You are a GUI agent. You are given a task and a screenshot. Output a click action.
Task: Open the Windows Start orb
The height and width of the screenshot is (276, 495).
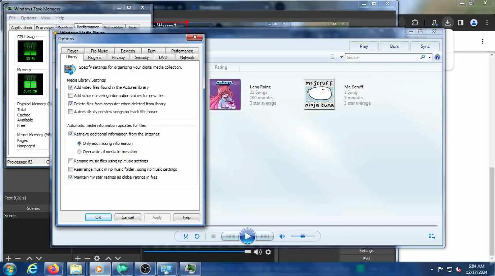[9, 269]
